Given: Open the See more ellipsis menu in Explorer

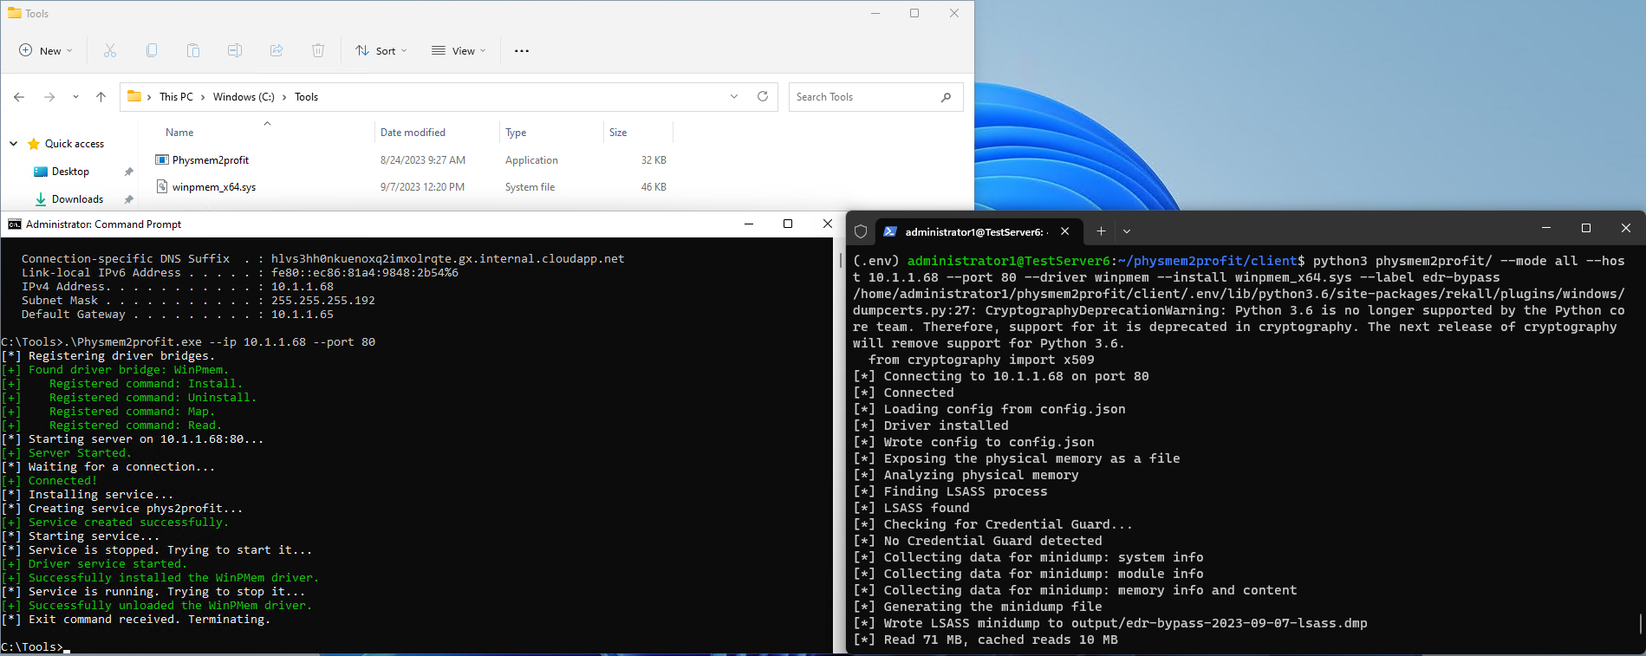Looking at the screenshot, I should pos(522,50).
